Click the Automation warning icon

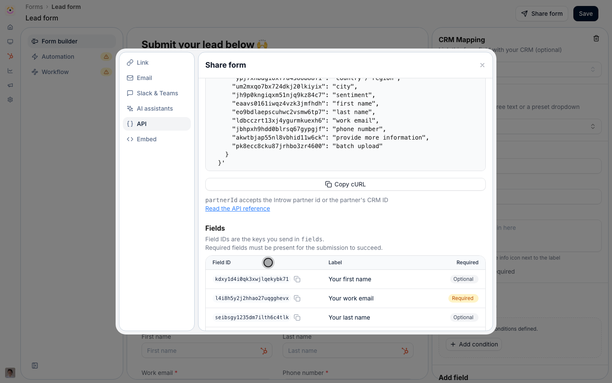(106, 57)
